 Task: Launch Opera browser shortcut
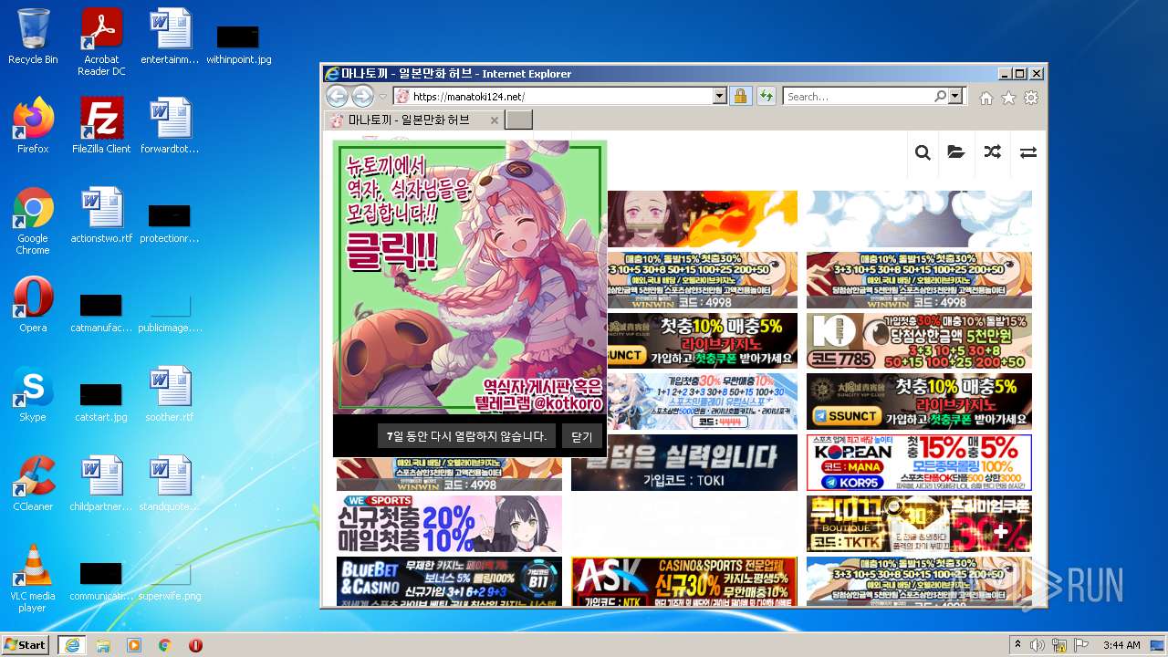[x=33, y=305]
